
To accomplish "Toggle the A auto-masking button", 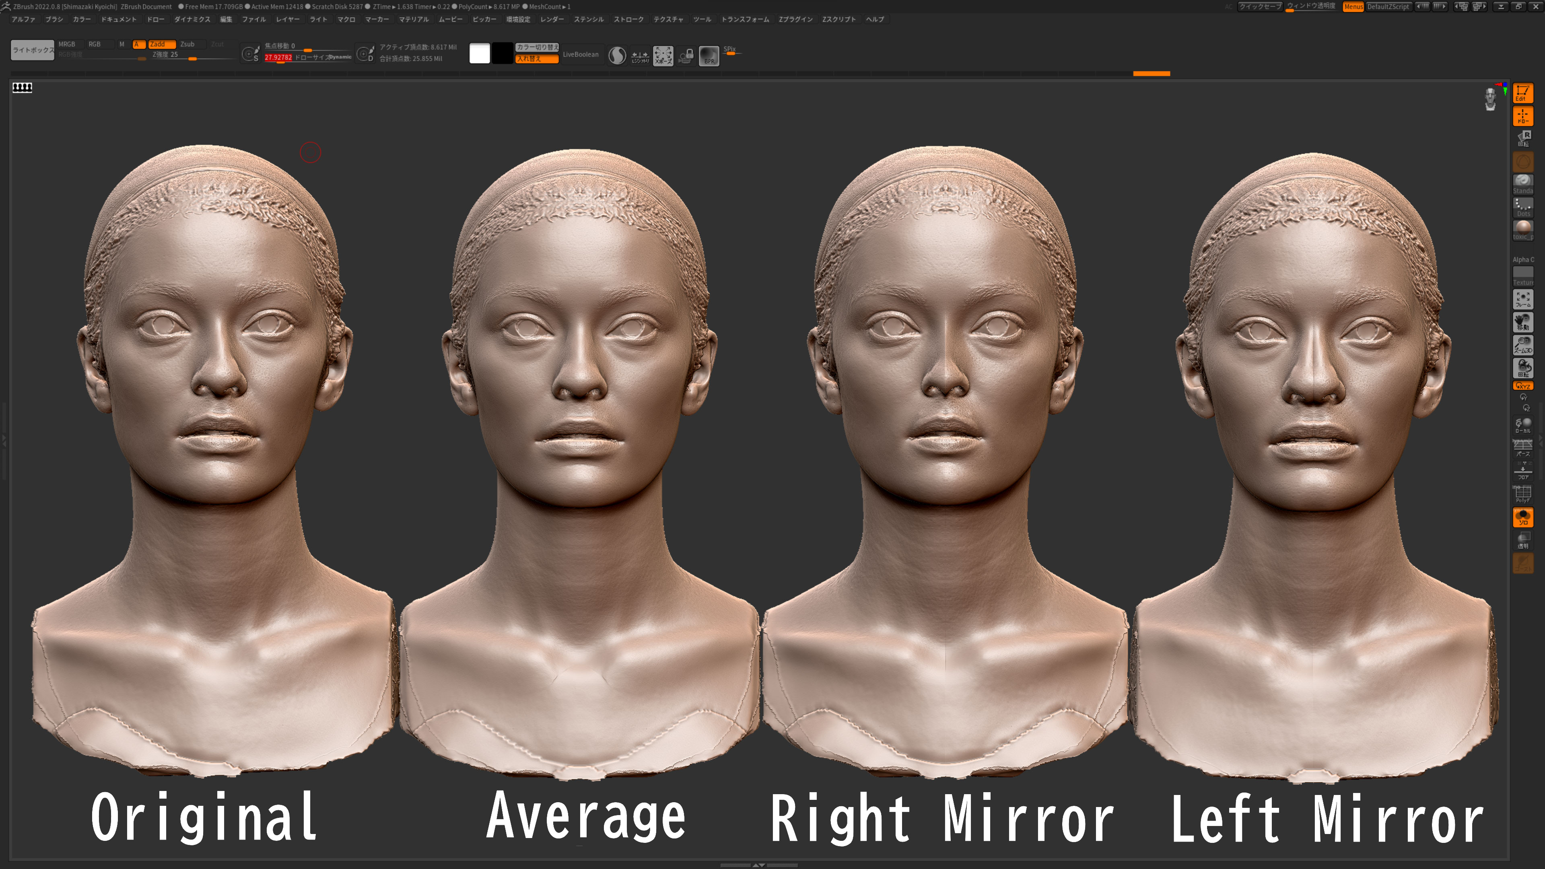I will [x=138, y=44].
